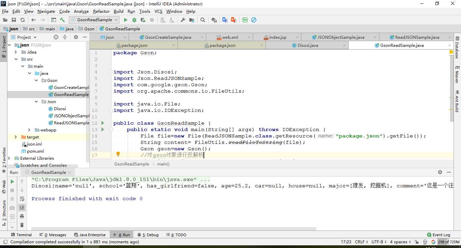Open the VCS menu

(158, 11)
